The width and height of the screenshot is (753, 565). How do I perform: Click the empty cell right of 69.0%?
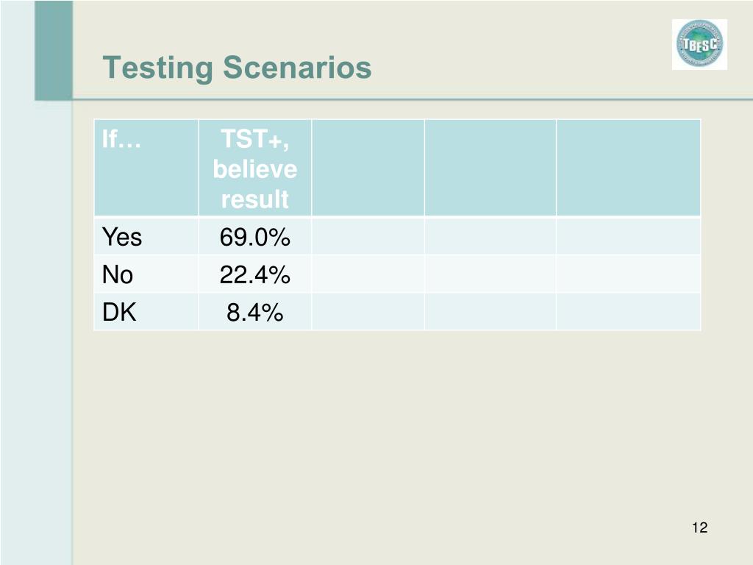click(x=368, y=236)
